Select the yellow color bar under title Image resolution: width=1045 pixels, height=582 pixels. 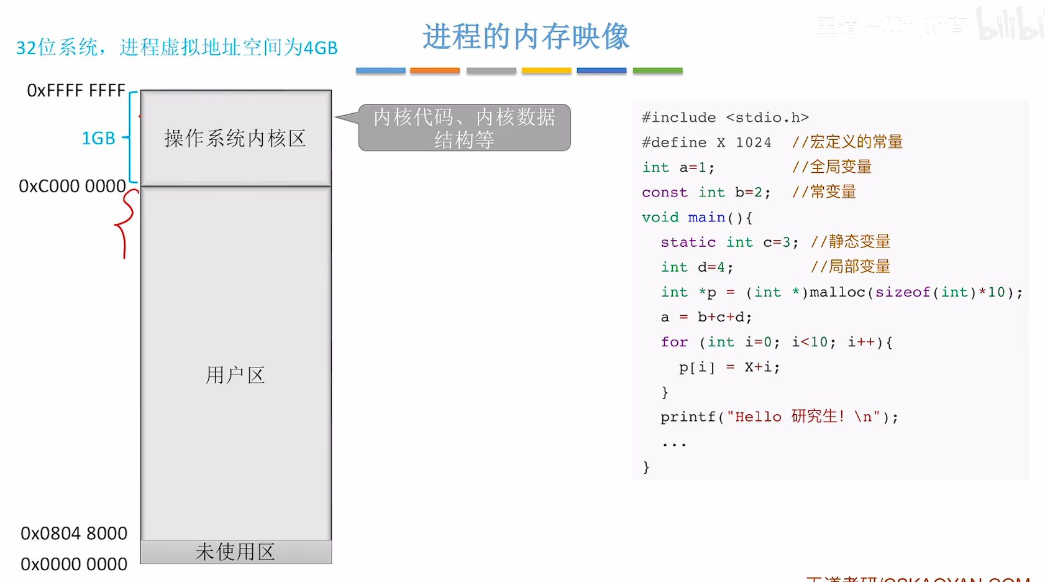point(546,71)
